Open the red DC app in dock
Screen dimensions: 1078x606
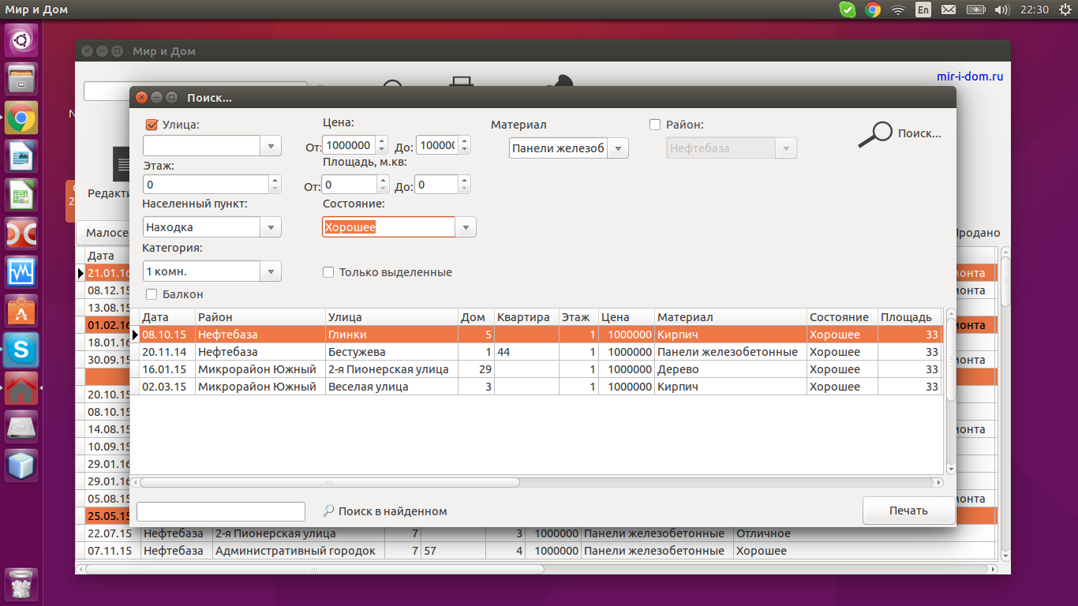21,234
